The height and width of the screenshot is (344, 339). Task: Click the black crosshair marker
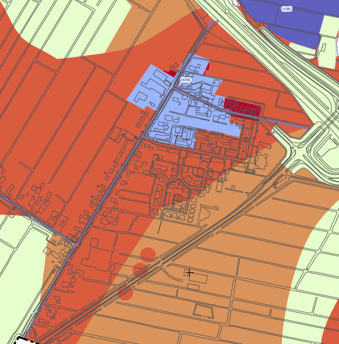(x=189, y=273)
